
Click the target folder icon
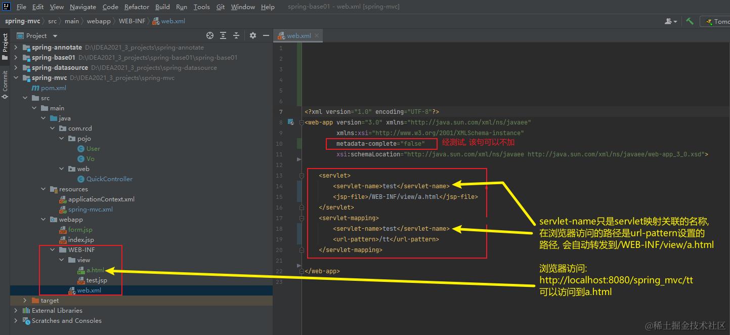[x=35, y=301]
